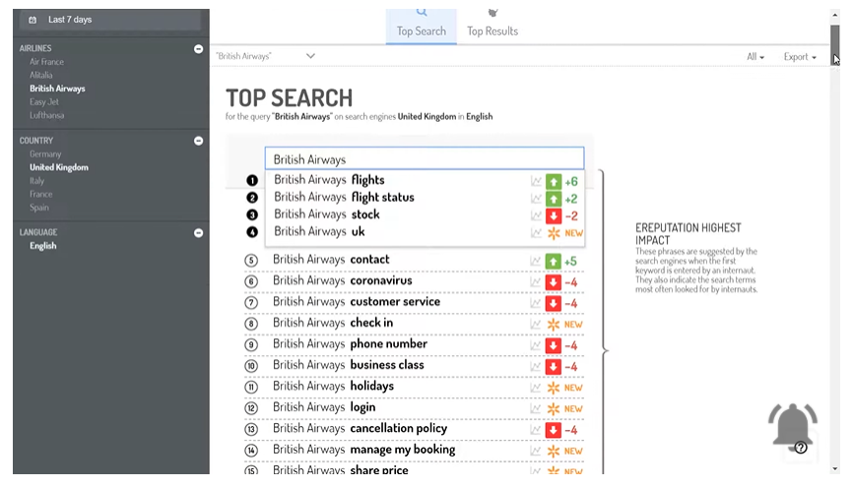Select British Airways in the Airlines list
This screenshot has width=853, height=487.
tap(58, 89)
